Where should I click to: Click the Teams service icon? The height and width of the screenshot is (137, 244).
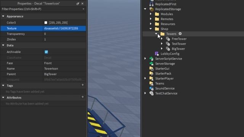pyautogui.click(x=151, y=83)
